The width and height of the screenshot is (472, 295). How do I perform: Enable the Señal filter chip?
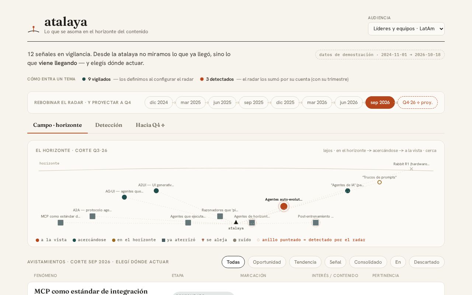pyautogui.click(x=336, y=262)
